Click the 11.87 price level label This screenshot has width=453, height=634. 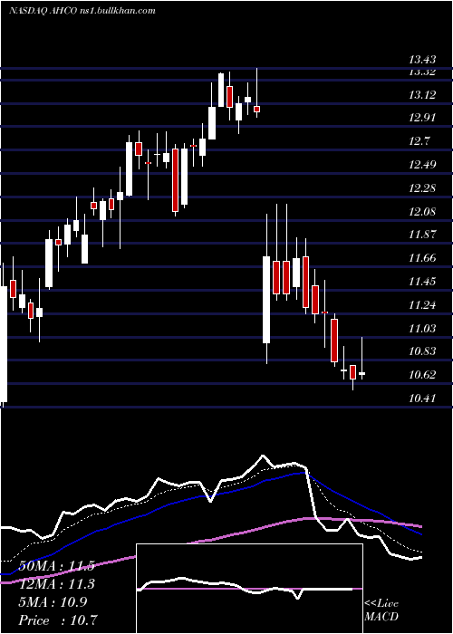coord(422,235)
